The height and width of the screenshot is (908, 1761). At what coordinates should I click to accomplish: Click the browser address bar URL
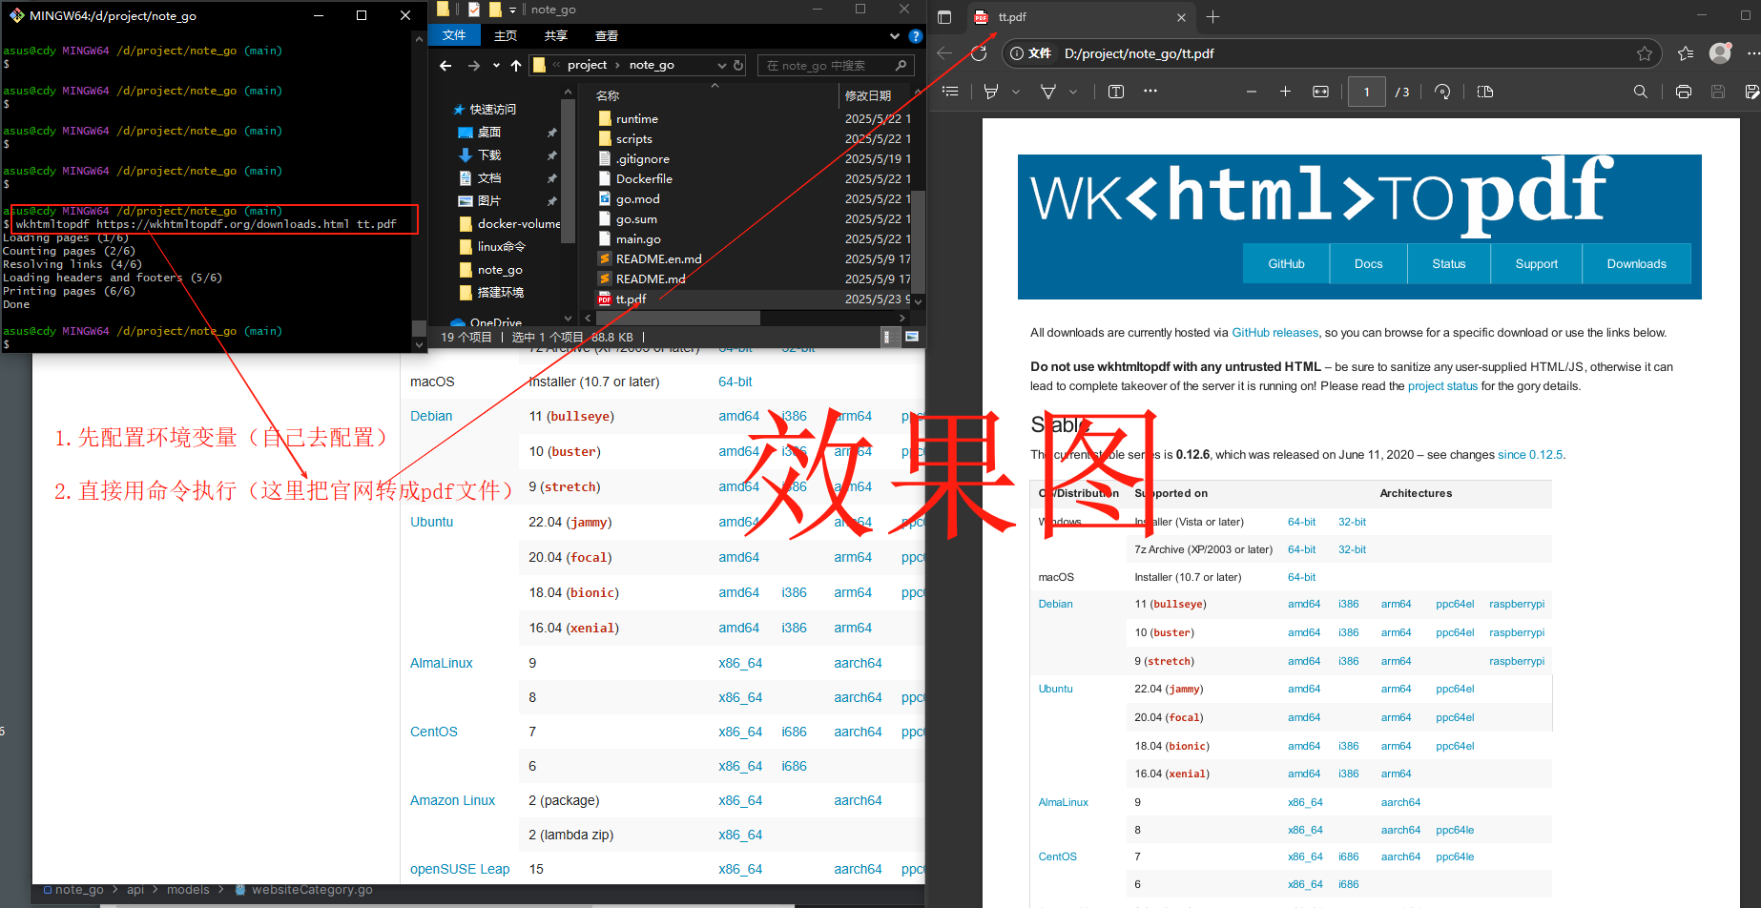point(1139,53)
